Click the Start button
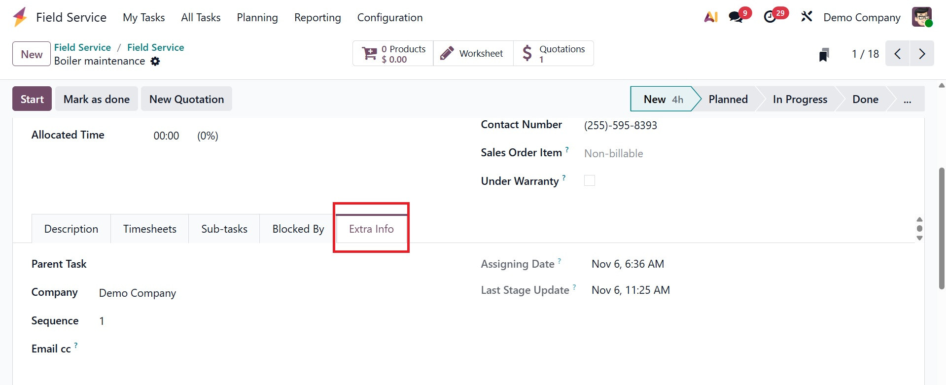946x385 pixels. pos(32,99)
